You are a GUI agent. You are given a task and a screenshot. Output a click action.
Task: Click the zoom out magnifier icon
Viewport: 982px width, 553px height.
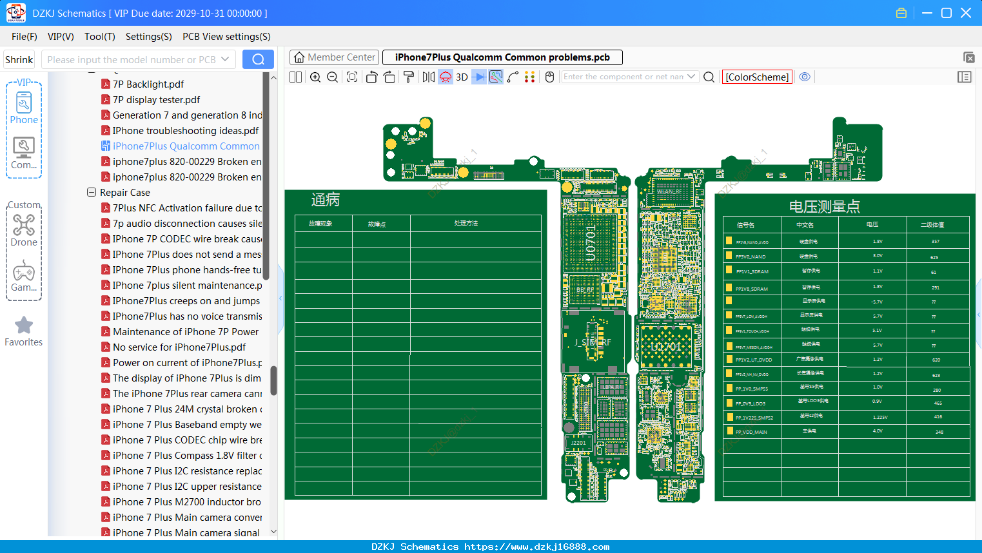[332, 77]
